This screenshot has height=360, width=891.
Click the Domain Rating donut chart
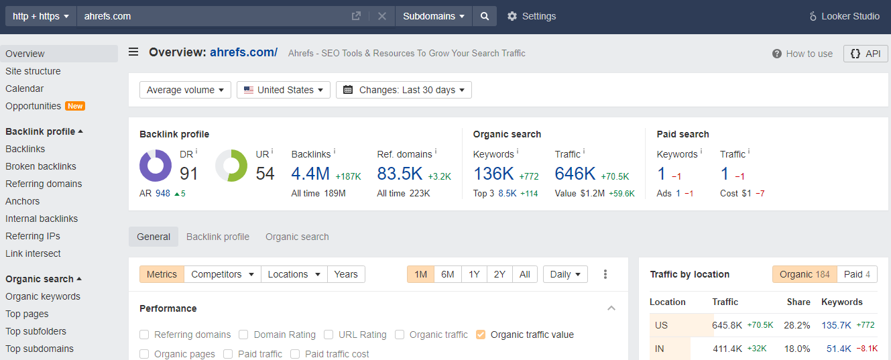pyautogui.click(x=156, y=166)
